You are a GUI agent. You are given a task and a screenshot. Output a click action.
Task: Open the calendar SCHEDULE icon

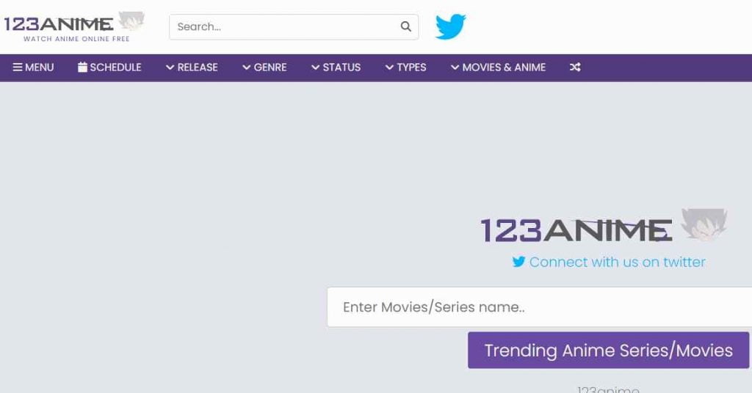pyautogui.click(x=82, y=67)
